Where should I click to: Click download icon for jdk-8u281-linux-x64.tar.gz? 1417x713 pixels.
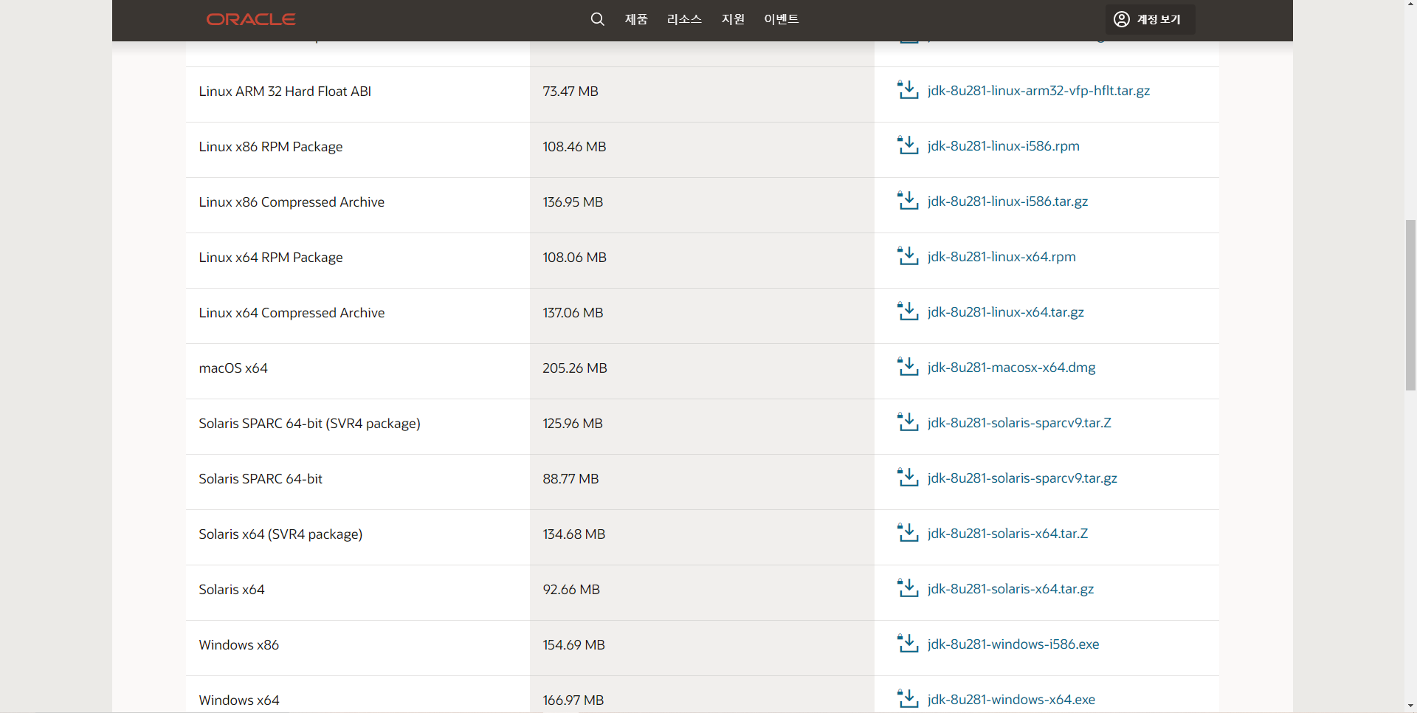(x=908, y=311)
